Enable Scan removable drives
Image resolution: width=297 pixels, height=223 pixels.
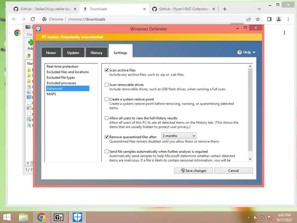point(107,85)
